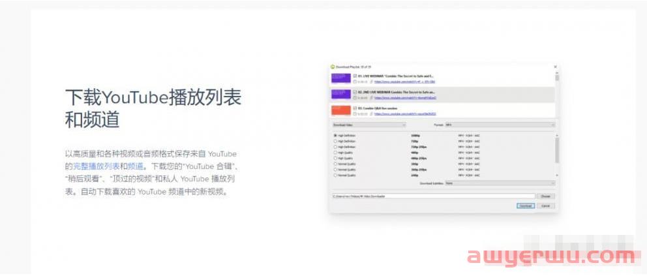Select High Quality 480p 25fps option
The height and width of the screenshot is (276, 647).
coord(335,158)
